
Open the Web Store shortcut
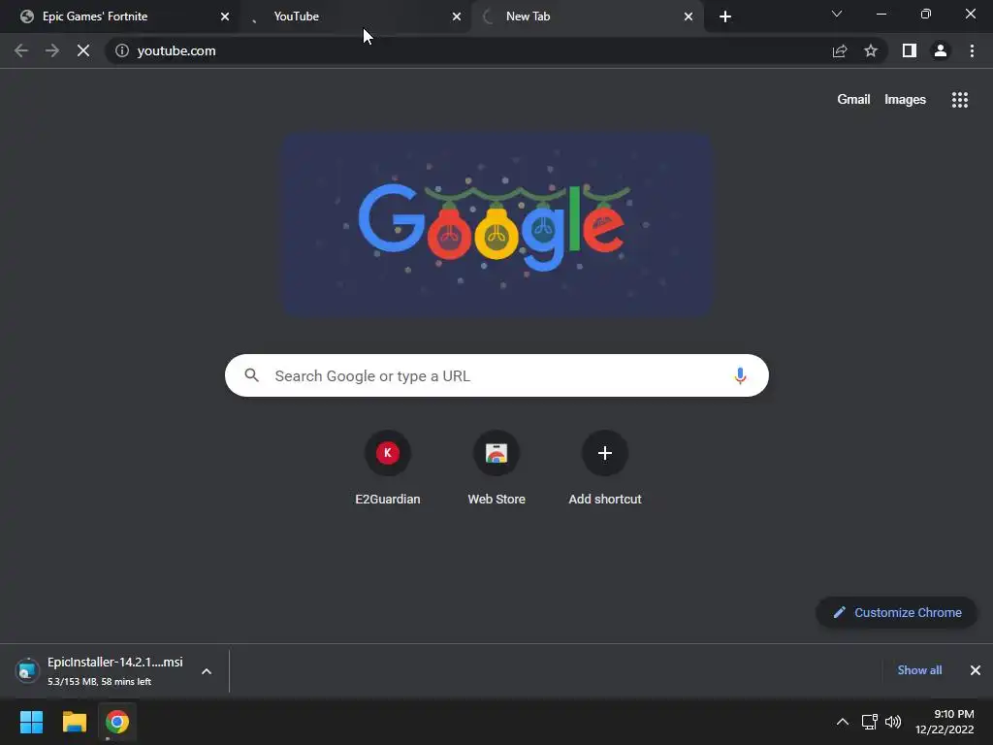pos(496,468)
